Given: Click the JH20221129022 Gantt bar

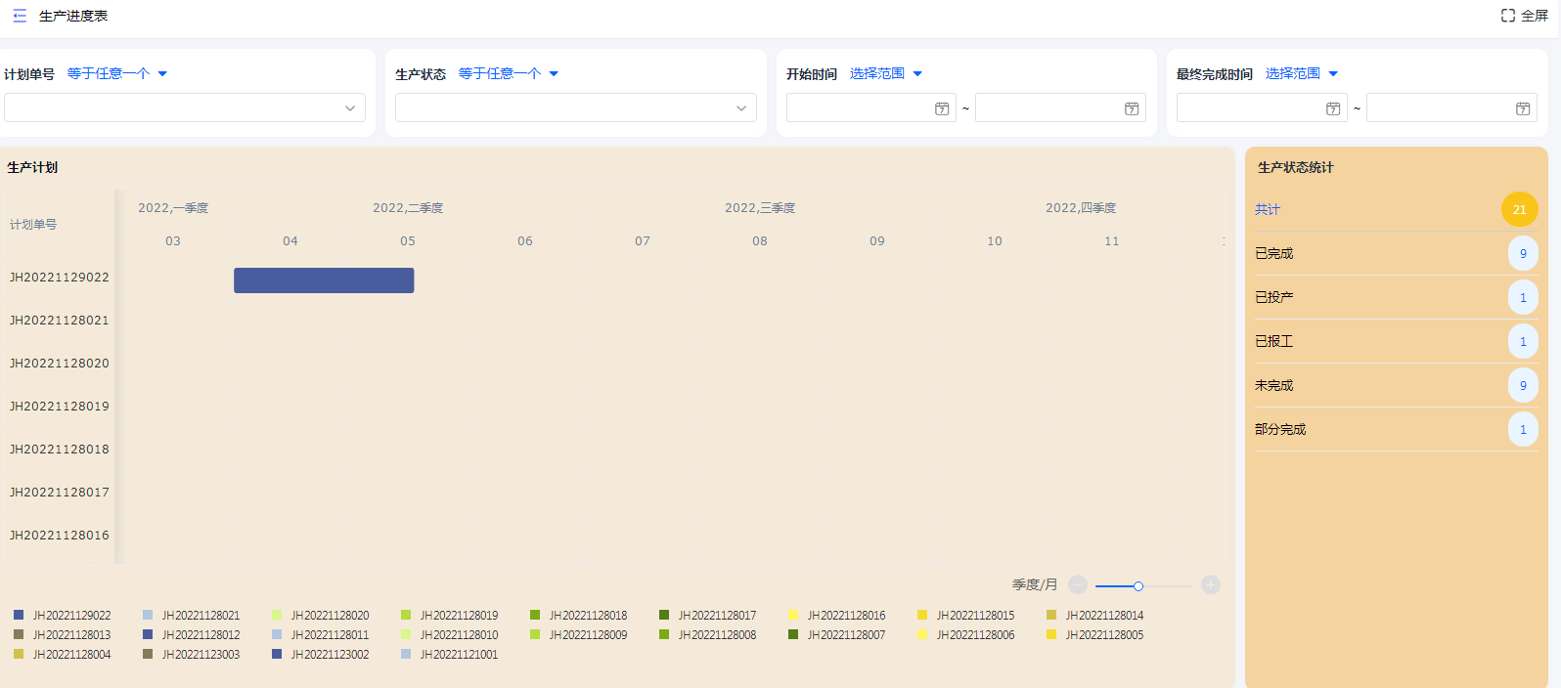Looking at the screenshot, I should point(324,280).
